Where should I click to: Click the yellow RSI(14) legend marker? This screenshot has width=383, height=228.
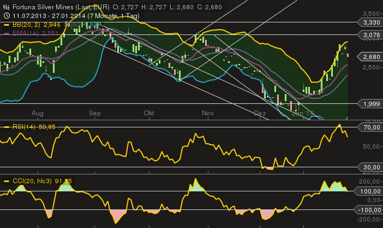click(7, 127)
